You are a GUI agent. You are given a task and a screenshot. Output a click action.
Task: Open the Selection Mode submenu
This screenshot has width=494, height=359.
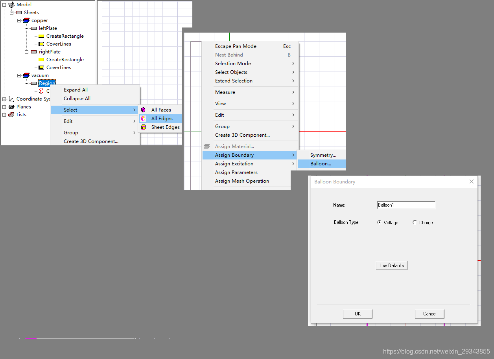250,64
